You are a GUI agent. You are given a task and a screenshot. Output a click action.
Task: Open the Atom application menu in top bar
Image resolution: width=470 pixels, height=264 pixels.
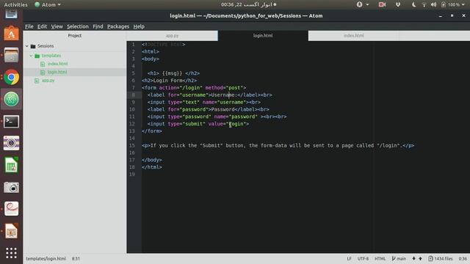(x=48, y=4)
